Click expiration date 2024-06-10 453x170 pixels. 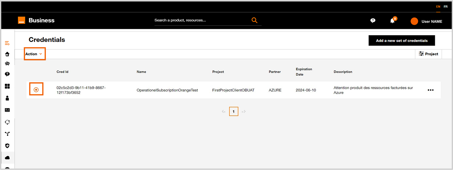(x=306, y=90)
